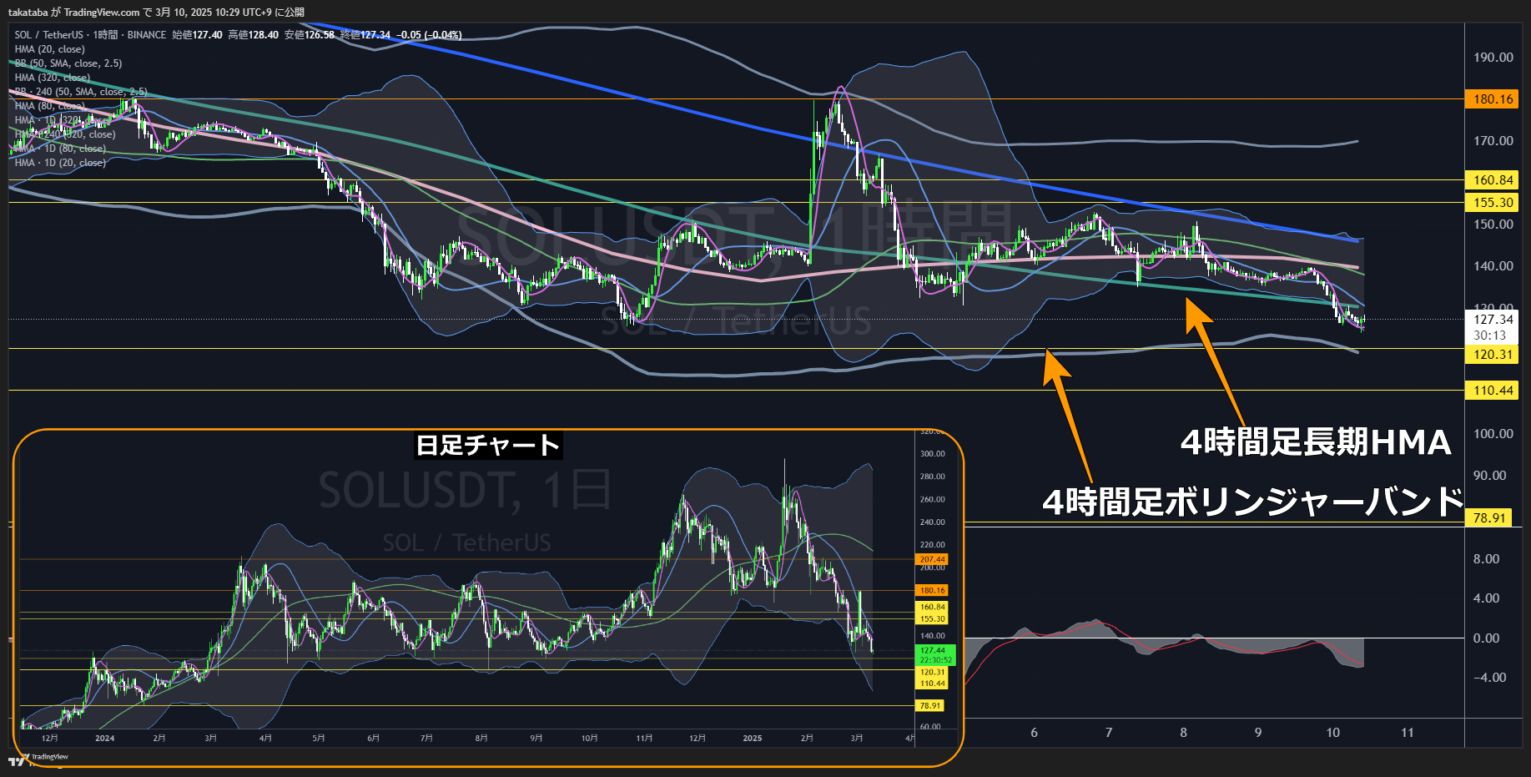Click the opening value '始値127.40'
Screen dimensions: 1531x777
click(x=197, y=35)
